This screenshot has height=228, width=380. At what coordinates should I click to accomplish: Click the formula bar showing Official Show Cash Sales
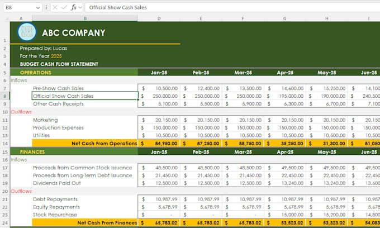coord(232,7)
